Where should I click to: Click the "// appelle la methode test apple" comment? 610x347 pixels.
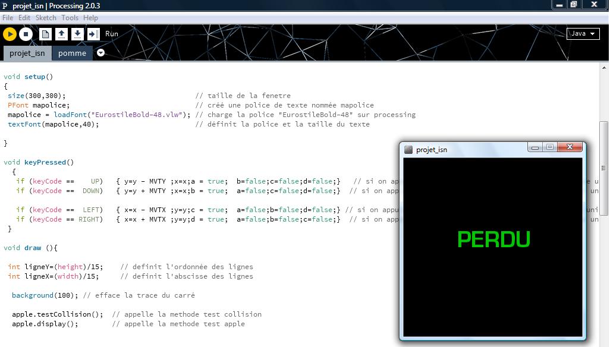coord(178,324)
